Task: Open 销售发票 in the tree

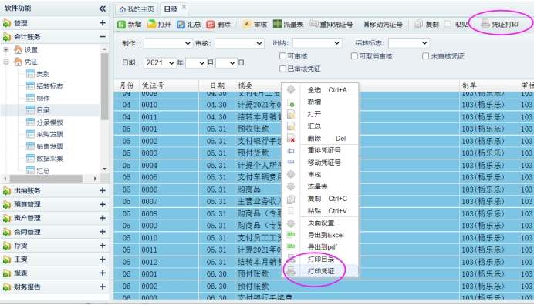Action: pos(49,146)
